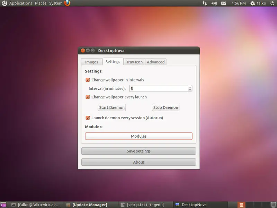Close the DesktopNova window
This screenshot has height=208, width=277.
[x=83, y=51]
